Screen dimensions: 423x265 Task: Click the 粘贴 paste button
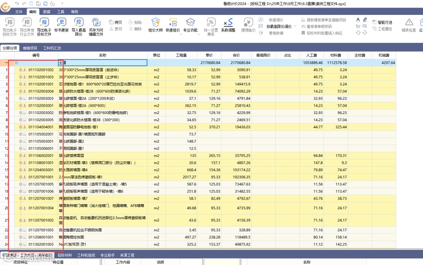[136, 22]
